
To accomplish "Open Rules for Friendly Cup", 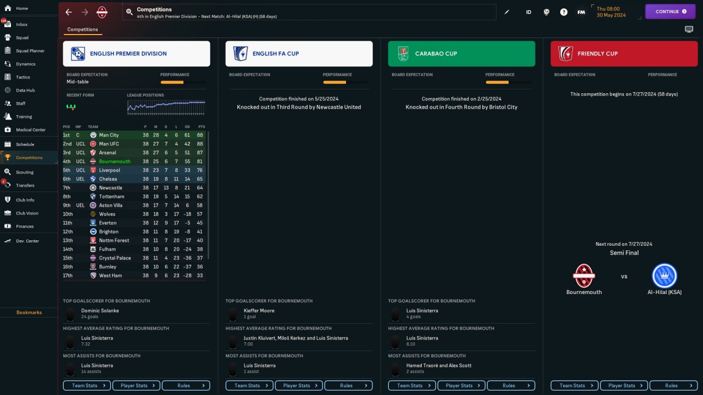I will (x=674, y=386).
